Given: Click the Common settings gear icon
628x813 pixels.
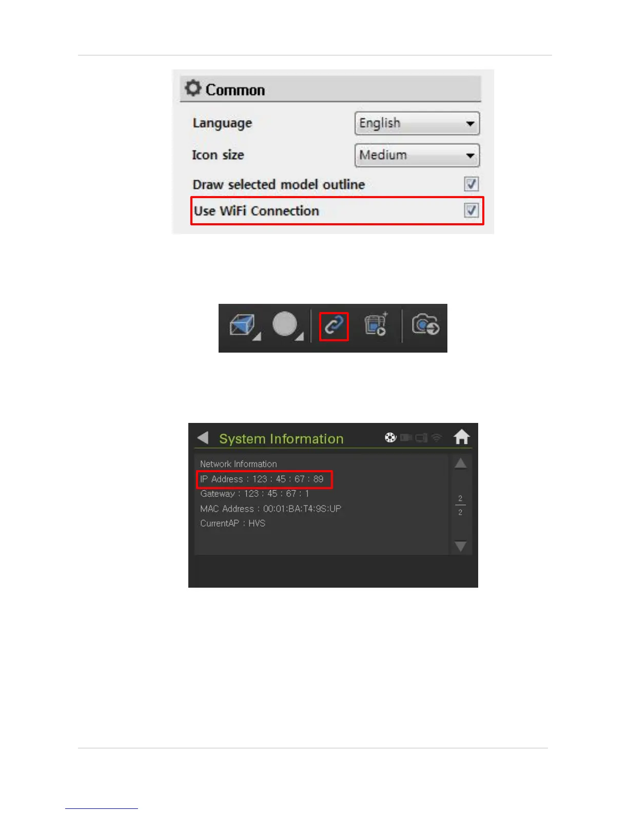Looking at the screenshot, I should pyautogui.click(x=192, y=88).
